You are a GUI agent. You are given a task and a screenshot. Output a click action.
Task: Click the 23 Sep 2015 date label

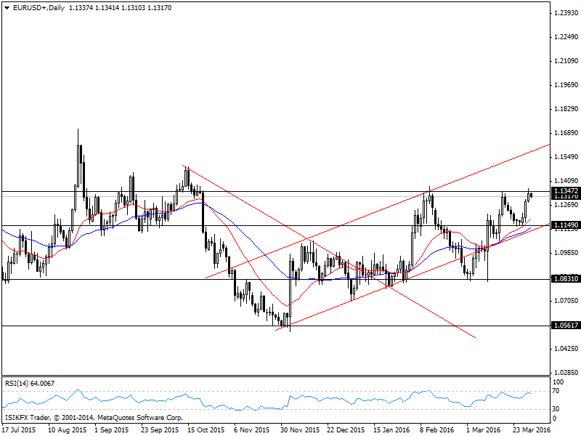(x=160, y=430)
